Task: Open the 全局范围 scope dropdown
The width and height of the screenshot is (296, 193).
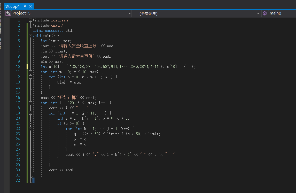Action: 258,13
